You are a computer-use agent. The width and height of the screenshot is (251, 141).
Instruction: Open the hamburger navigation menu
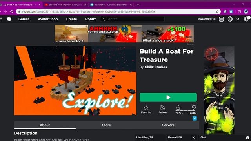pyautogui.click(x=1, y=19)
